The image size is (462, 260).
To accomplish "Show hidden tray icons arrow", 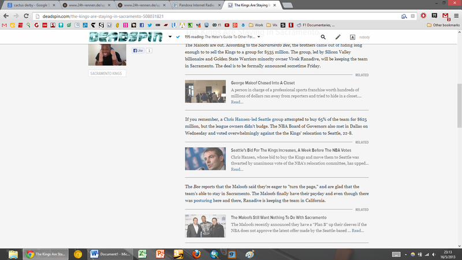I will [406, 254].
